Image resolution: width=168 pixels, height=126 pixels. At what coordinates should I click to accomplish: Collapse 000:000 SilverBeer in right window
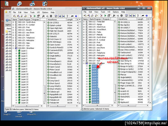pos(84,63)
